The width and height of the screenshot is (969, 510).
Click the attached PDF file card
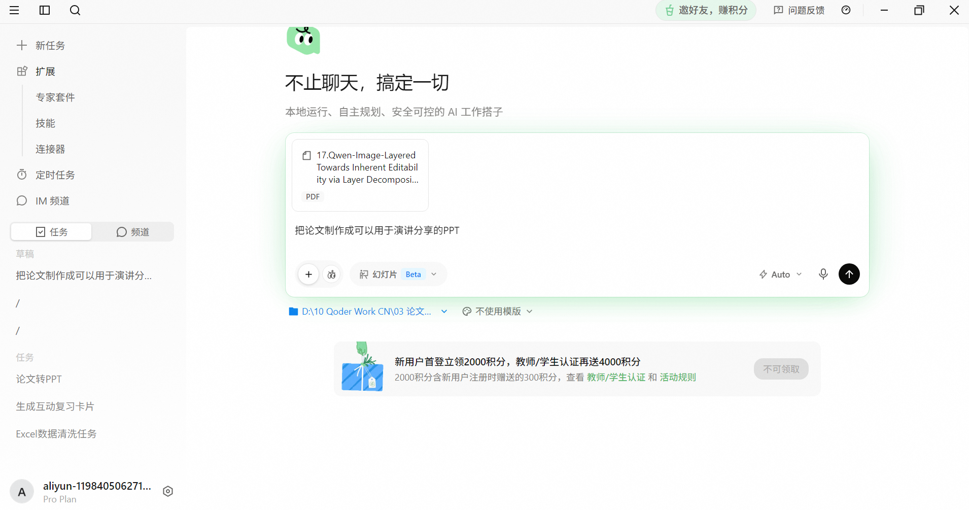[360, 175]
